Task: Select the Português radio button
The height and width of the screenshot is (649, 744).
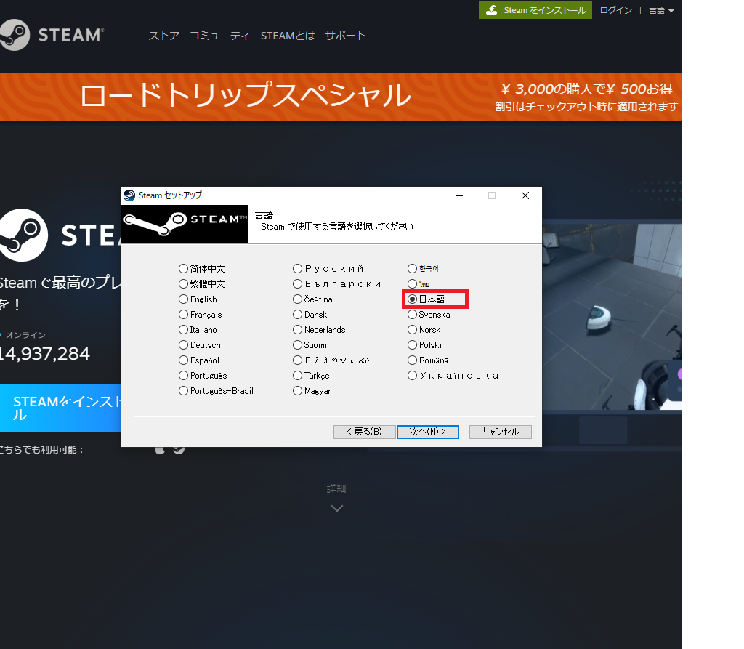Action: tap(183, 375)
